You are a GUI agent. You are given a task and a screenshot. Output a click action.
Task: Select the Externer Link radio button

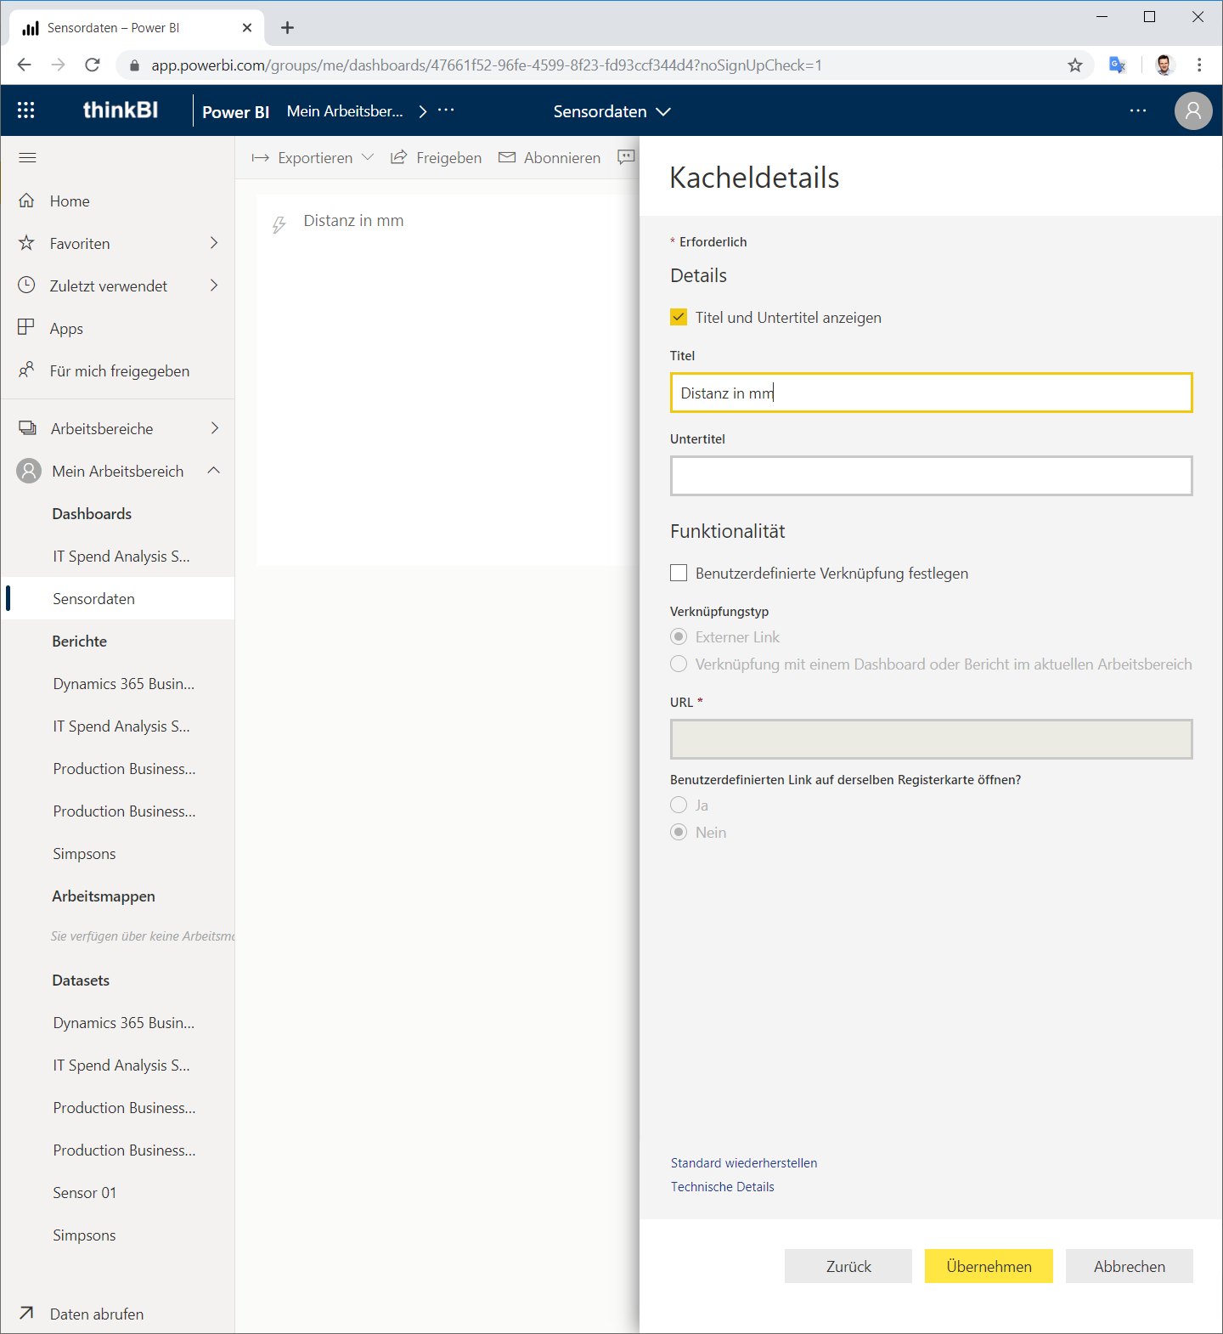click(x=679, y=636)
